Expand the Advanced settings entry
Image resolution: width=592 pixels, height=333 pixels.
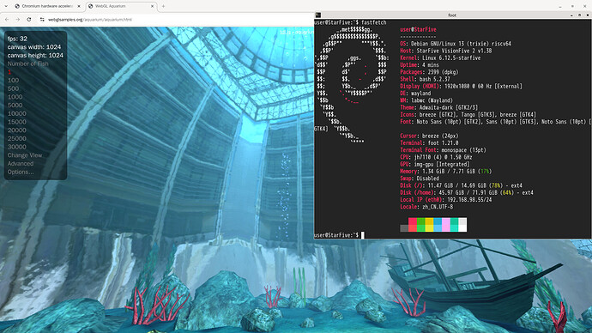[21, 163]
